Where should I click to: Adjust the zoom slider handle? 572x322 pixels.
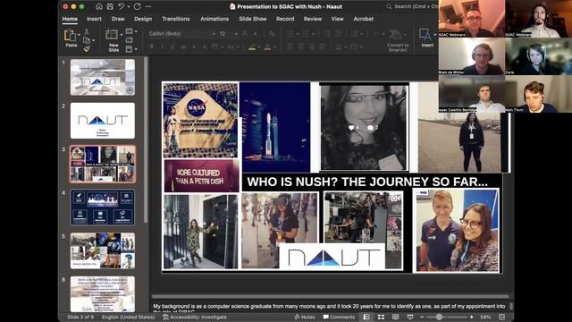click(439, 317)
